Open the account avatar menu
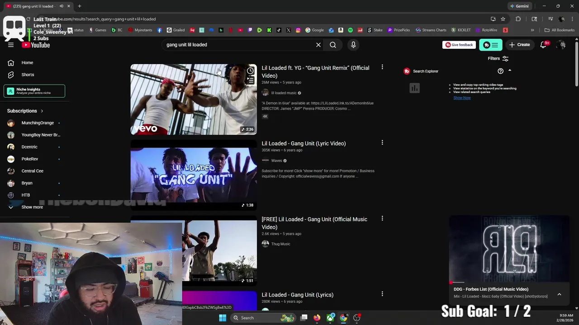This screenshot has height=325, width=579. [561, 45]
